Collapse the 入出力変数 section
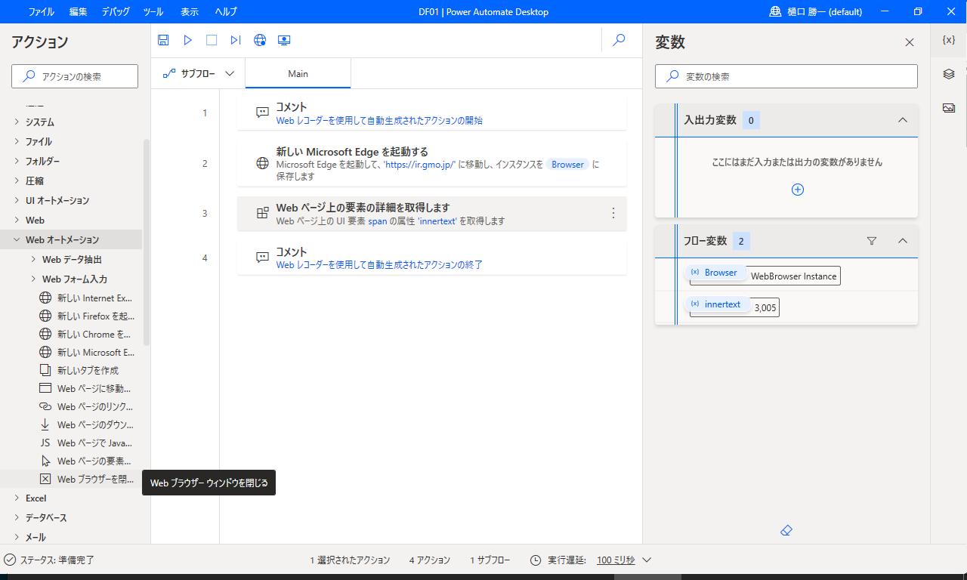Image resolution: width=967 pixels, height=580 pixels. pyautogui.click(x=902, y=120)
